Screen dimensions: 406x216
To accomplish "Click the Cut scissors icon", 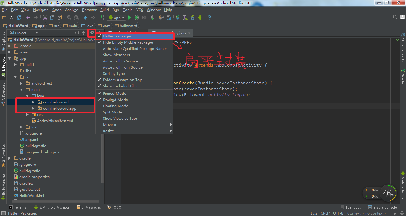I will [45, 18].
